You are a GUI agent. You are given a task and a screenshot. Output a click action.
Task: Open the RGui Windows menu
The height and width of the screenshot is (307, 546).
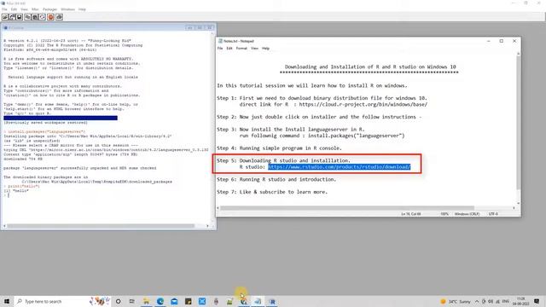point(68,9)
